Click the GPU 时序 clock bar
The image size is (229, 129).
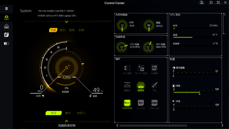tap(195, 28)
